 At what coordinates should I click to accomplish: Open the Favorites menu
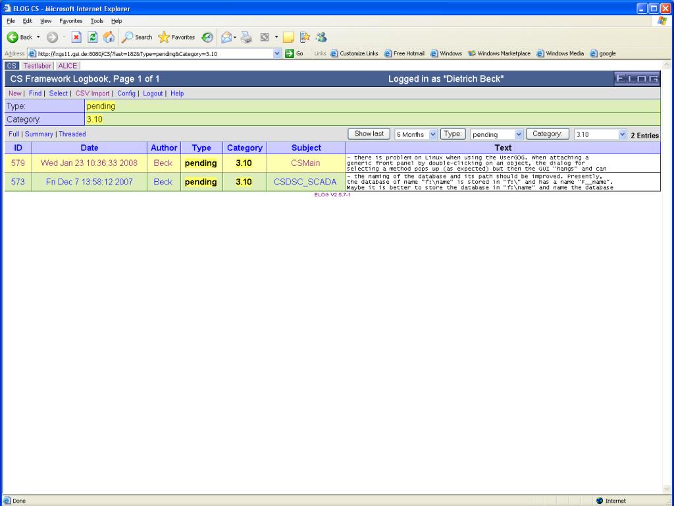pyautogui.click(x=71, y=20)
